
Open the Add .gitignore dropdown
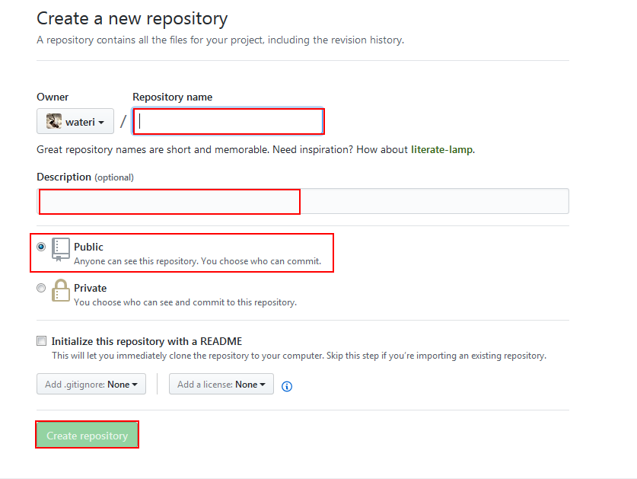[91, 385]
